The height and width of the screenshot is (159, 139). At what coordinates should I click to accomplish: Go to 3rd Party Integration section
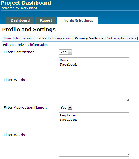(53, 38)
